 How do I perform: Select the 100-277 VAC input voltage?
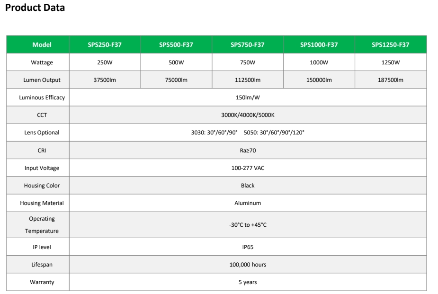[x=248, y=168]
